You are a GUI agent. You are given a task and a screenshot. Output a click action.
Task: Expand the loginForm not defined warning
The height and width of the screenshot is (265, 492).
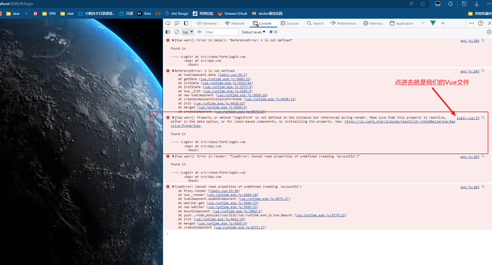(173, 117)
